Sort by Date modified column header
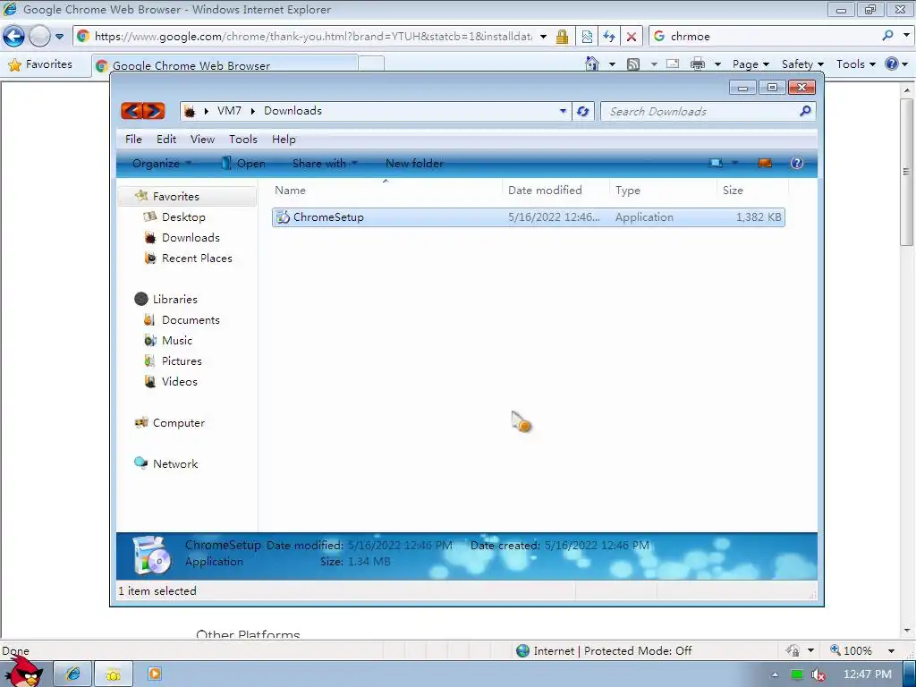The height and width of the screenshot is (687, 916). coord(555,191)
